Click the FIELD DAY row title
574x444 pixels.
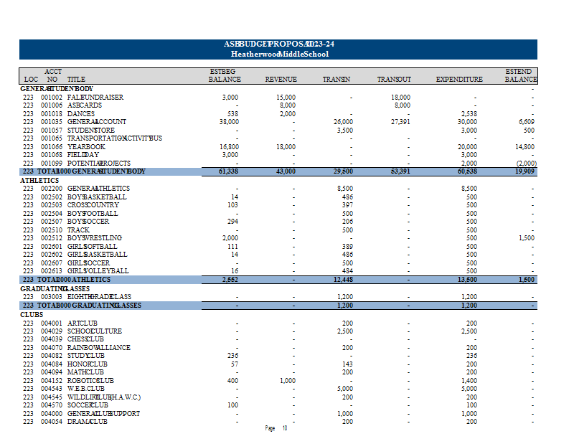click(83, 155)
